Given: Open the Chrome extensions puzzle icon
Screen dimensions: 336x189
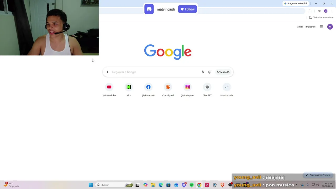Looking at the screenshot, I should pyautogui.click(x=310, y=11).
